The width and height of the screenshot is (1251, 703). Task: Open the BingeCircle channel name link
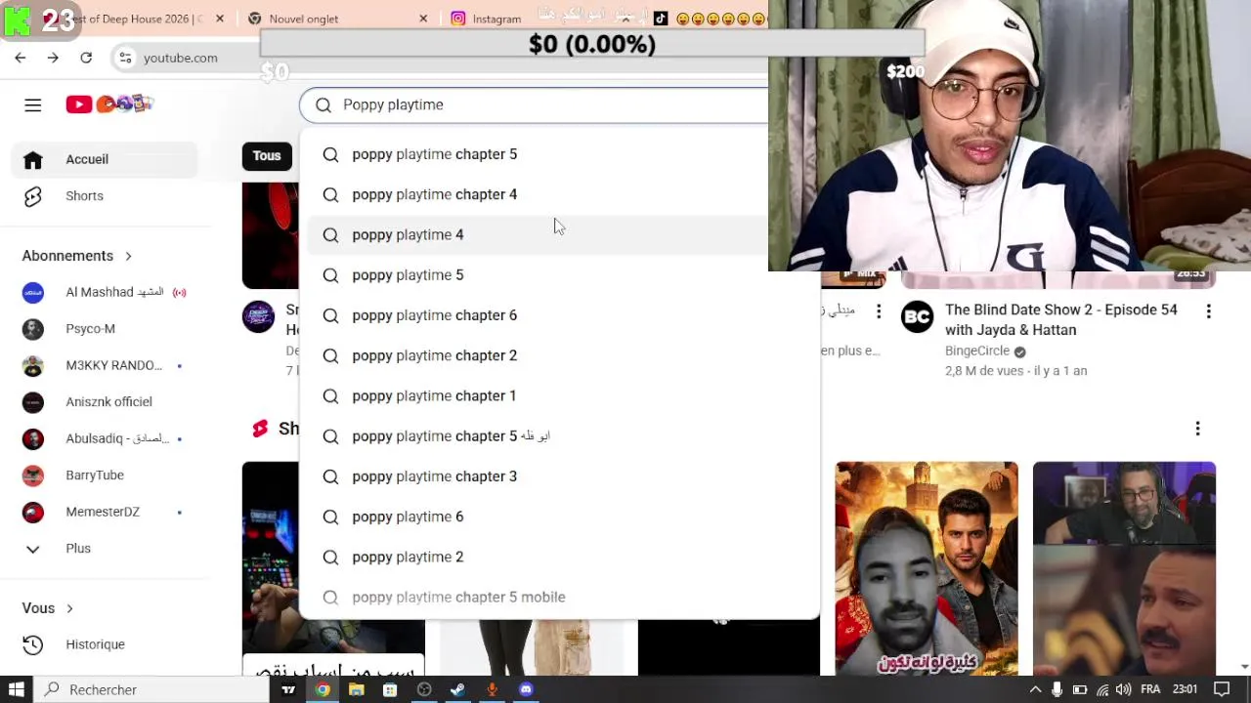point(977,351)
